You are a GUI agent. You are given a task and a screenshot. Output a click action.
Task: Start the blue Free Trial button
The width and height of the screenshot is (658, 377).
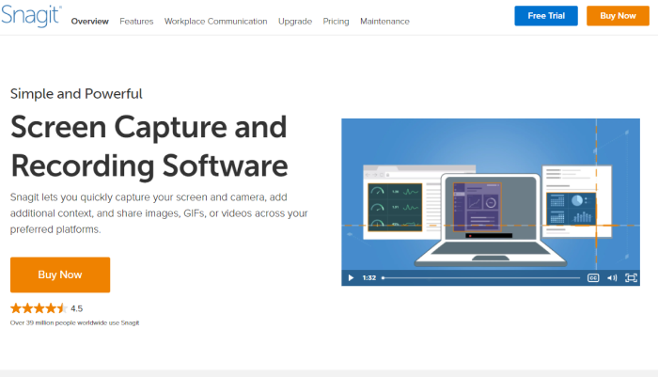546,16
